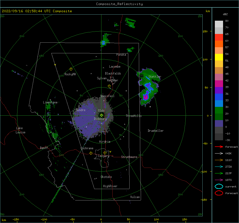Click yellow diamond marker at radar center

[101, 115]
